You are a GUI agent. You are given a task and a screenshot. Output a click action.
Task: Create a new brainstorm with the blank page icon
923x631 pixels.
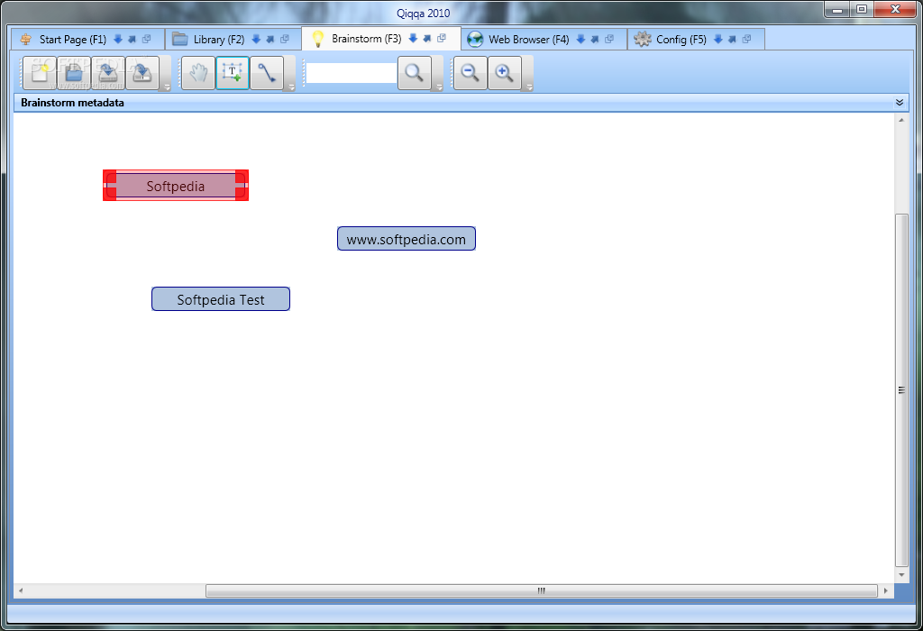click(x=40, y=73)
